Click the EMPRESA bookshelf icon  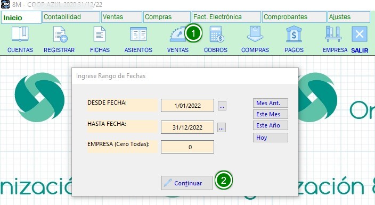(x=333, y=34)
